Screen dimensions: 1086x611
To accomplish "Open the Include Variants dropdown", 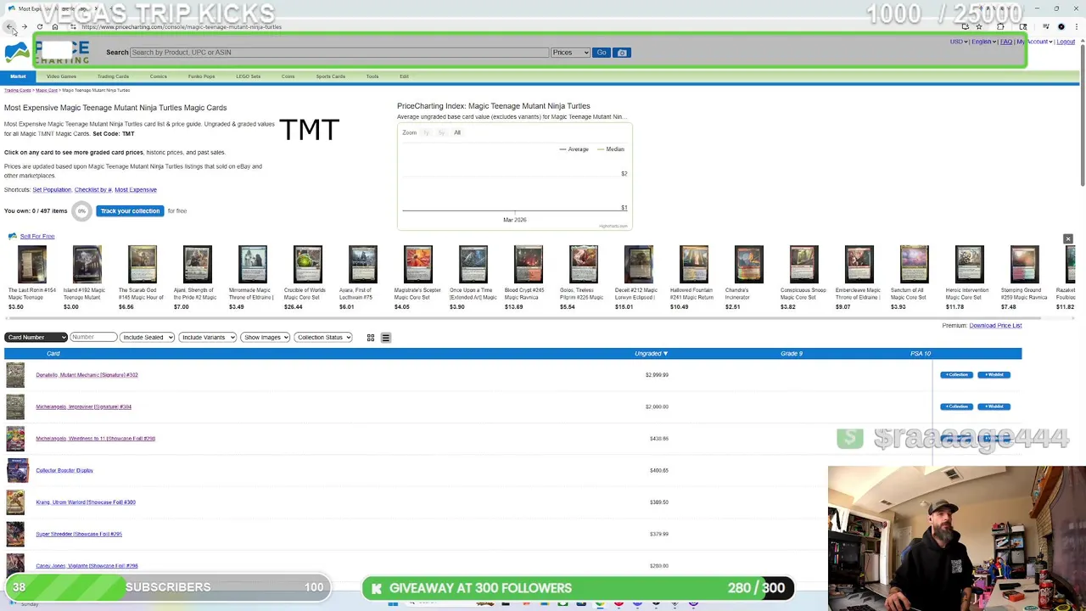I will point(207,338).
